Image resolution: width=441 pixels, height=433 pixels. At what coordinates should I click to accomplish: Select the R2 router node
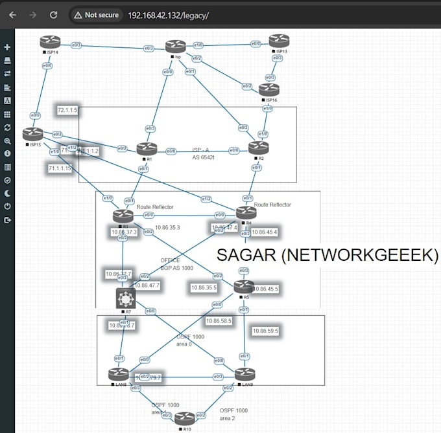259,148
